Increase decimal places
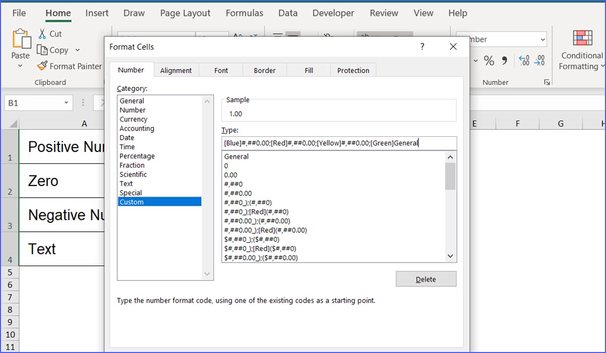Image resolution: width=606 pixels, height=353 pixels. point(524,60)
